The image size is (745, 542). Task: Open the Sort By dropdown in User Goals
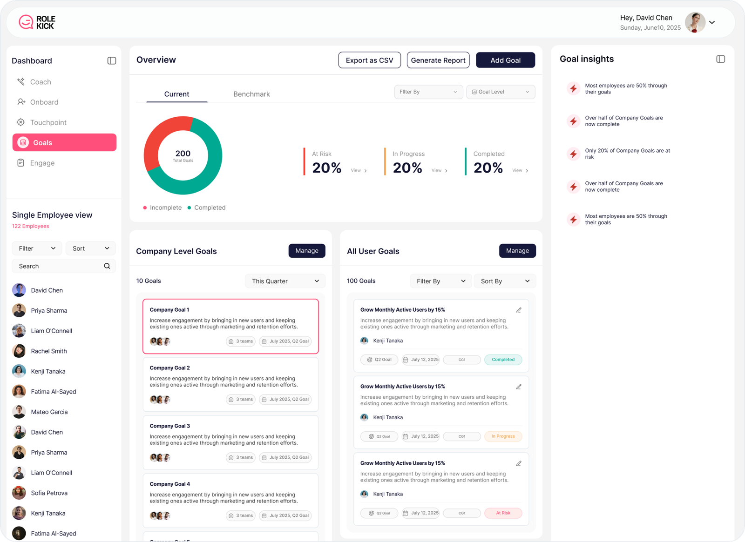[x=505, y=281]
